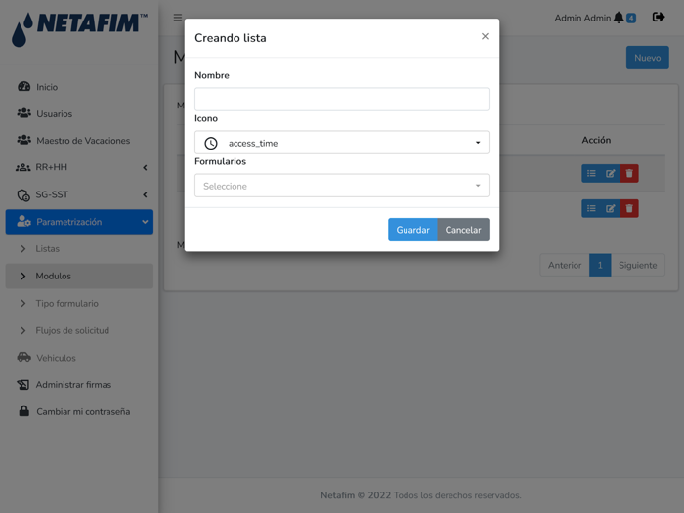Click the edit pencil icon in second row

point(610,208)
